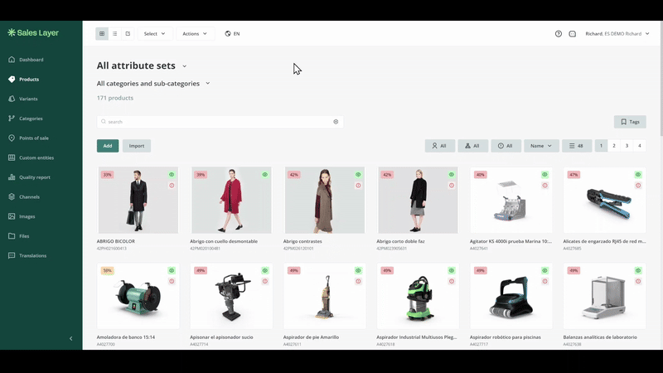The height and width of the screenshot is (373, 663).
Task: Open the help question mark icon
Action: [x=558, y=34]
